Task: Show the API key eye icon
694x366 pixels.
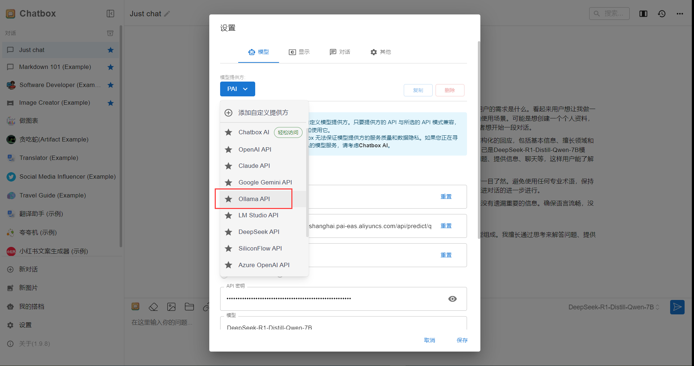Action: (452, 299)
